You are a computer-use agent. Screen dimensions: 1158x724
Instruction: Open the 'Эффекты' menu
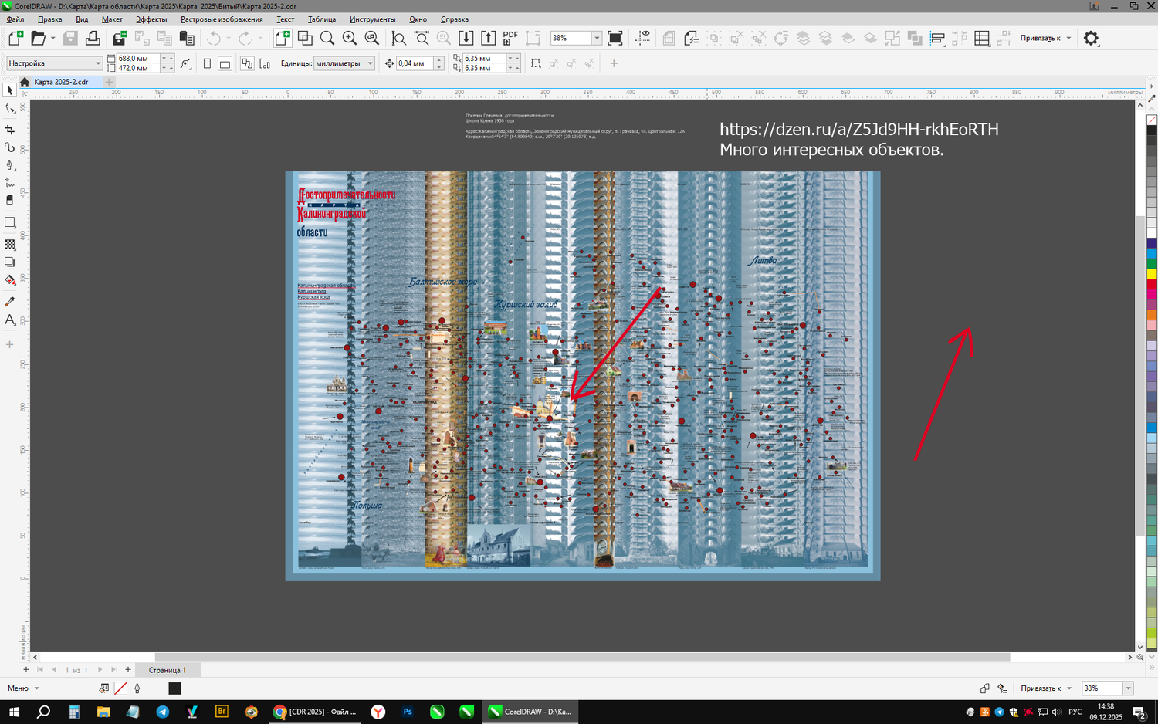[x=151, y=19]
